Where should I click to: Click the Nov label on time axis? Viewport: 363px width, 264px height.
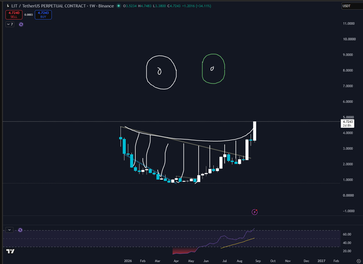pyautogui.click(x=288, y=261)
